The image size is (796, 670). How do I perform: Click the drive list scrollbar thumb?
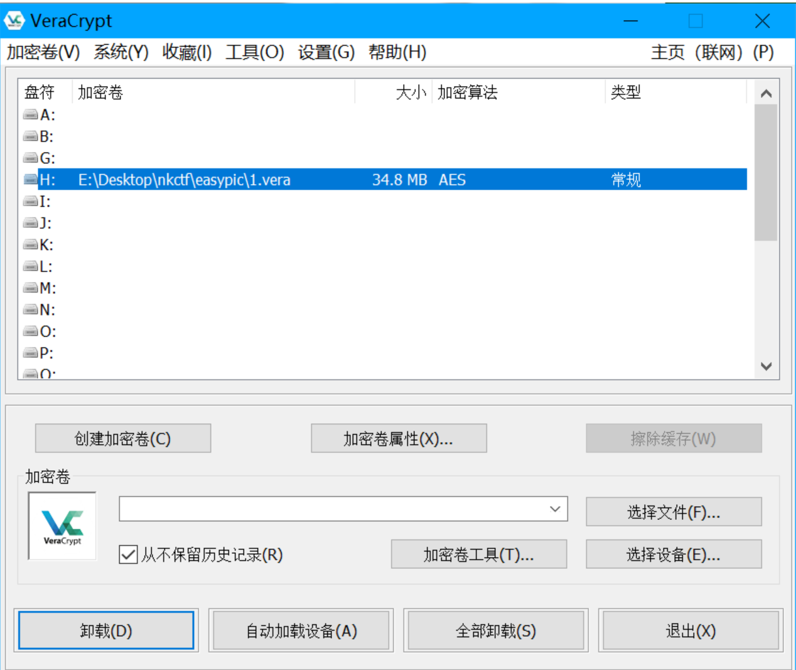click(x=766, y=173)
